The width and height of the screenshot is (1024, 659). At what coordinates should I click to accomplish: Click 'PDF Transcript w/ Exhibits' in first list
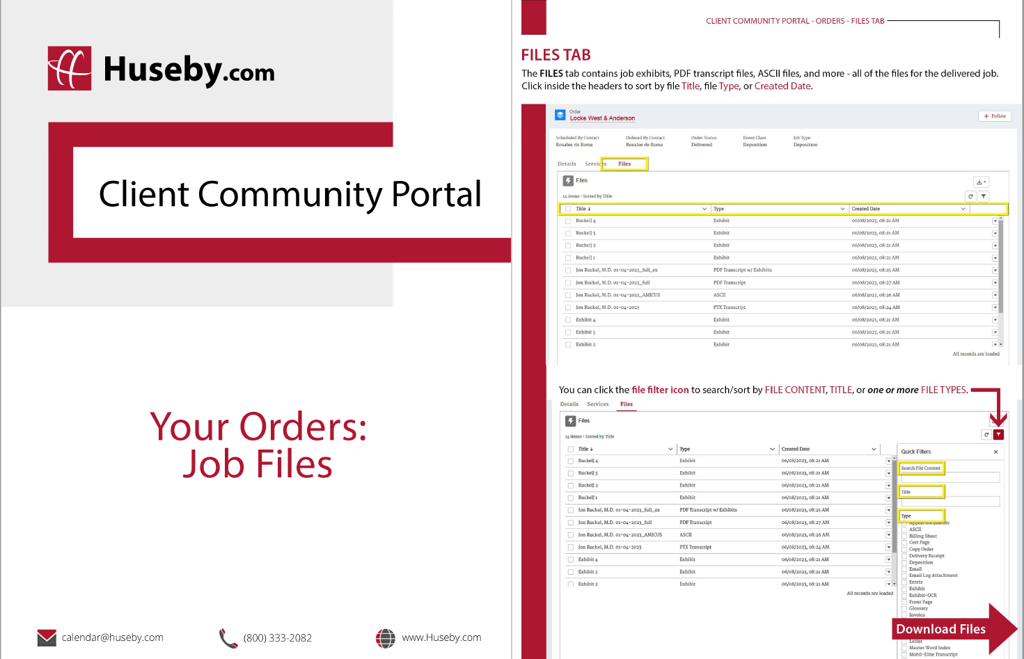pos(743,270)
